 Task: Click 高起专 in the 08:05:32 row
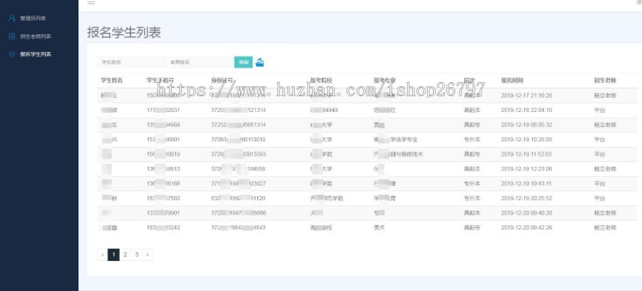pyautogui.click(x=472, y=125)
